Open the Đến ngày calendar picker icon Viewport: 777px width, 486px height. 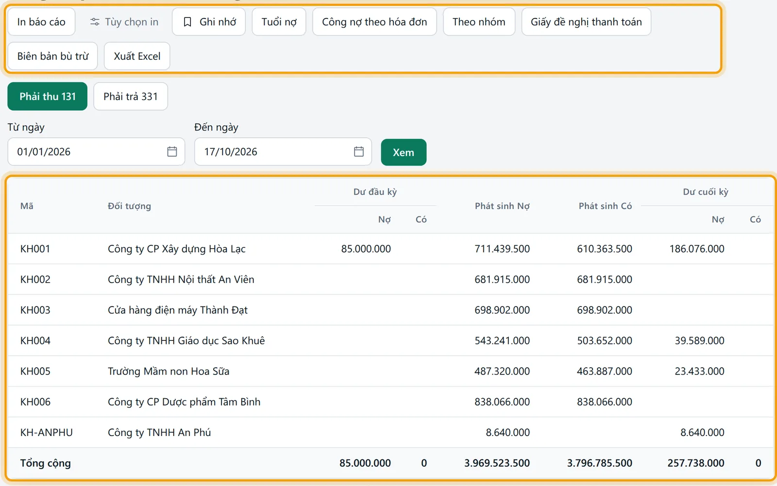359,152
